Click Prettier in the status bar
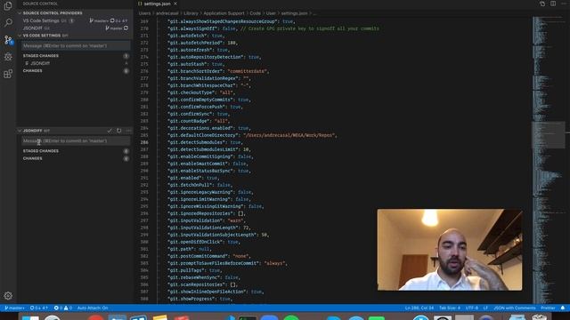 548,308
